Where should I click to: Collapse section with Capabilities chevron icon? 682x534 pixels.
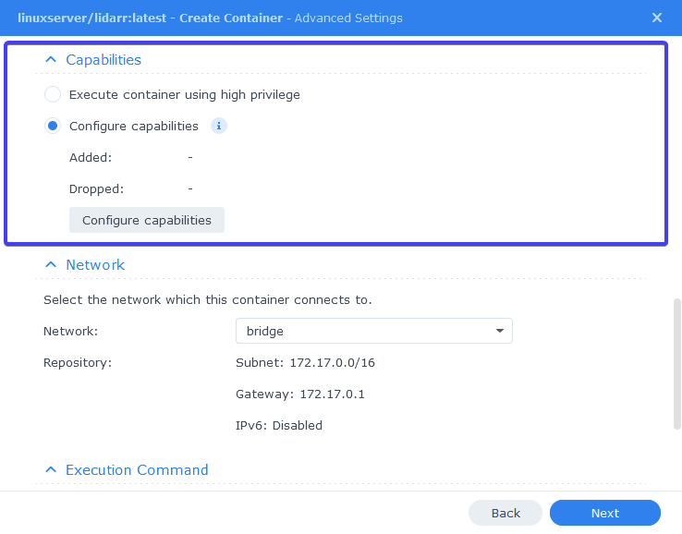pos(51,59)
